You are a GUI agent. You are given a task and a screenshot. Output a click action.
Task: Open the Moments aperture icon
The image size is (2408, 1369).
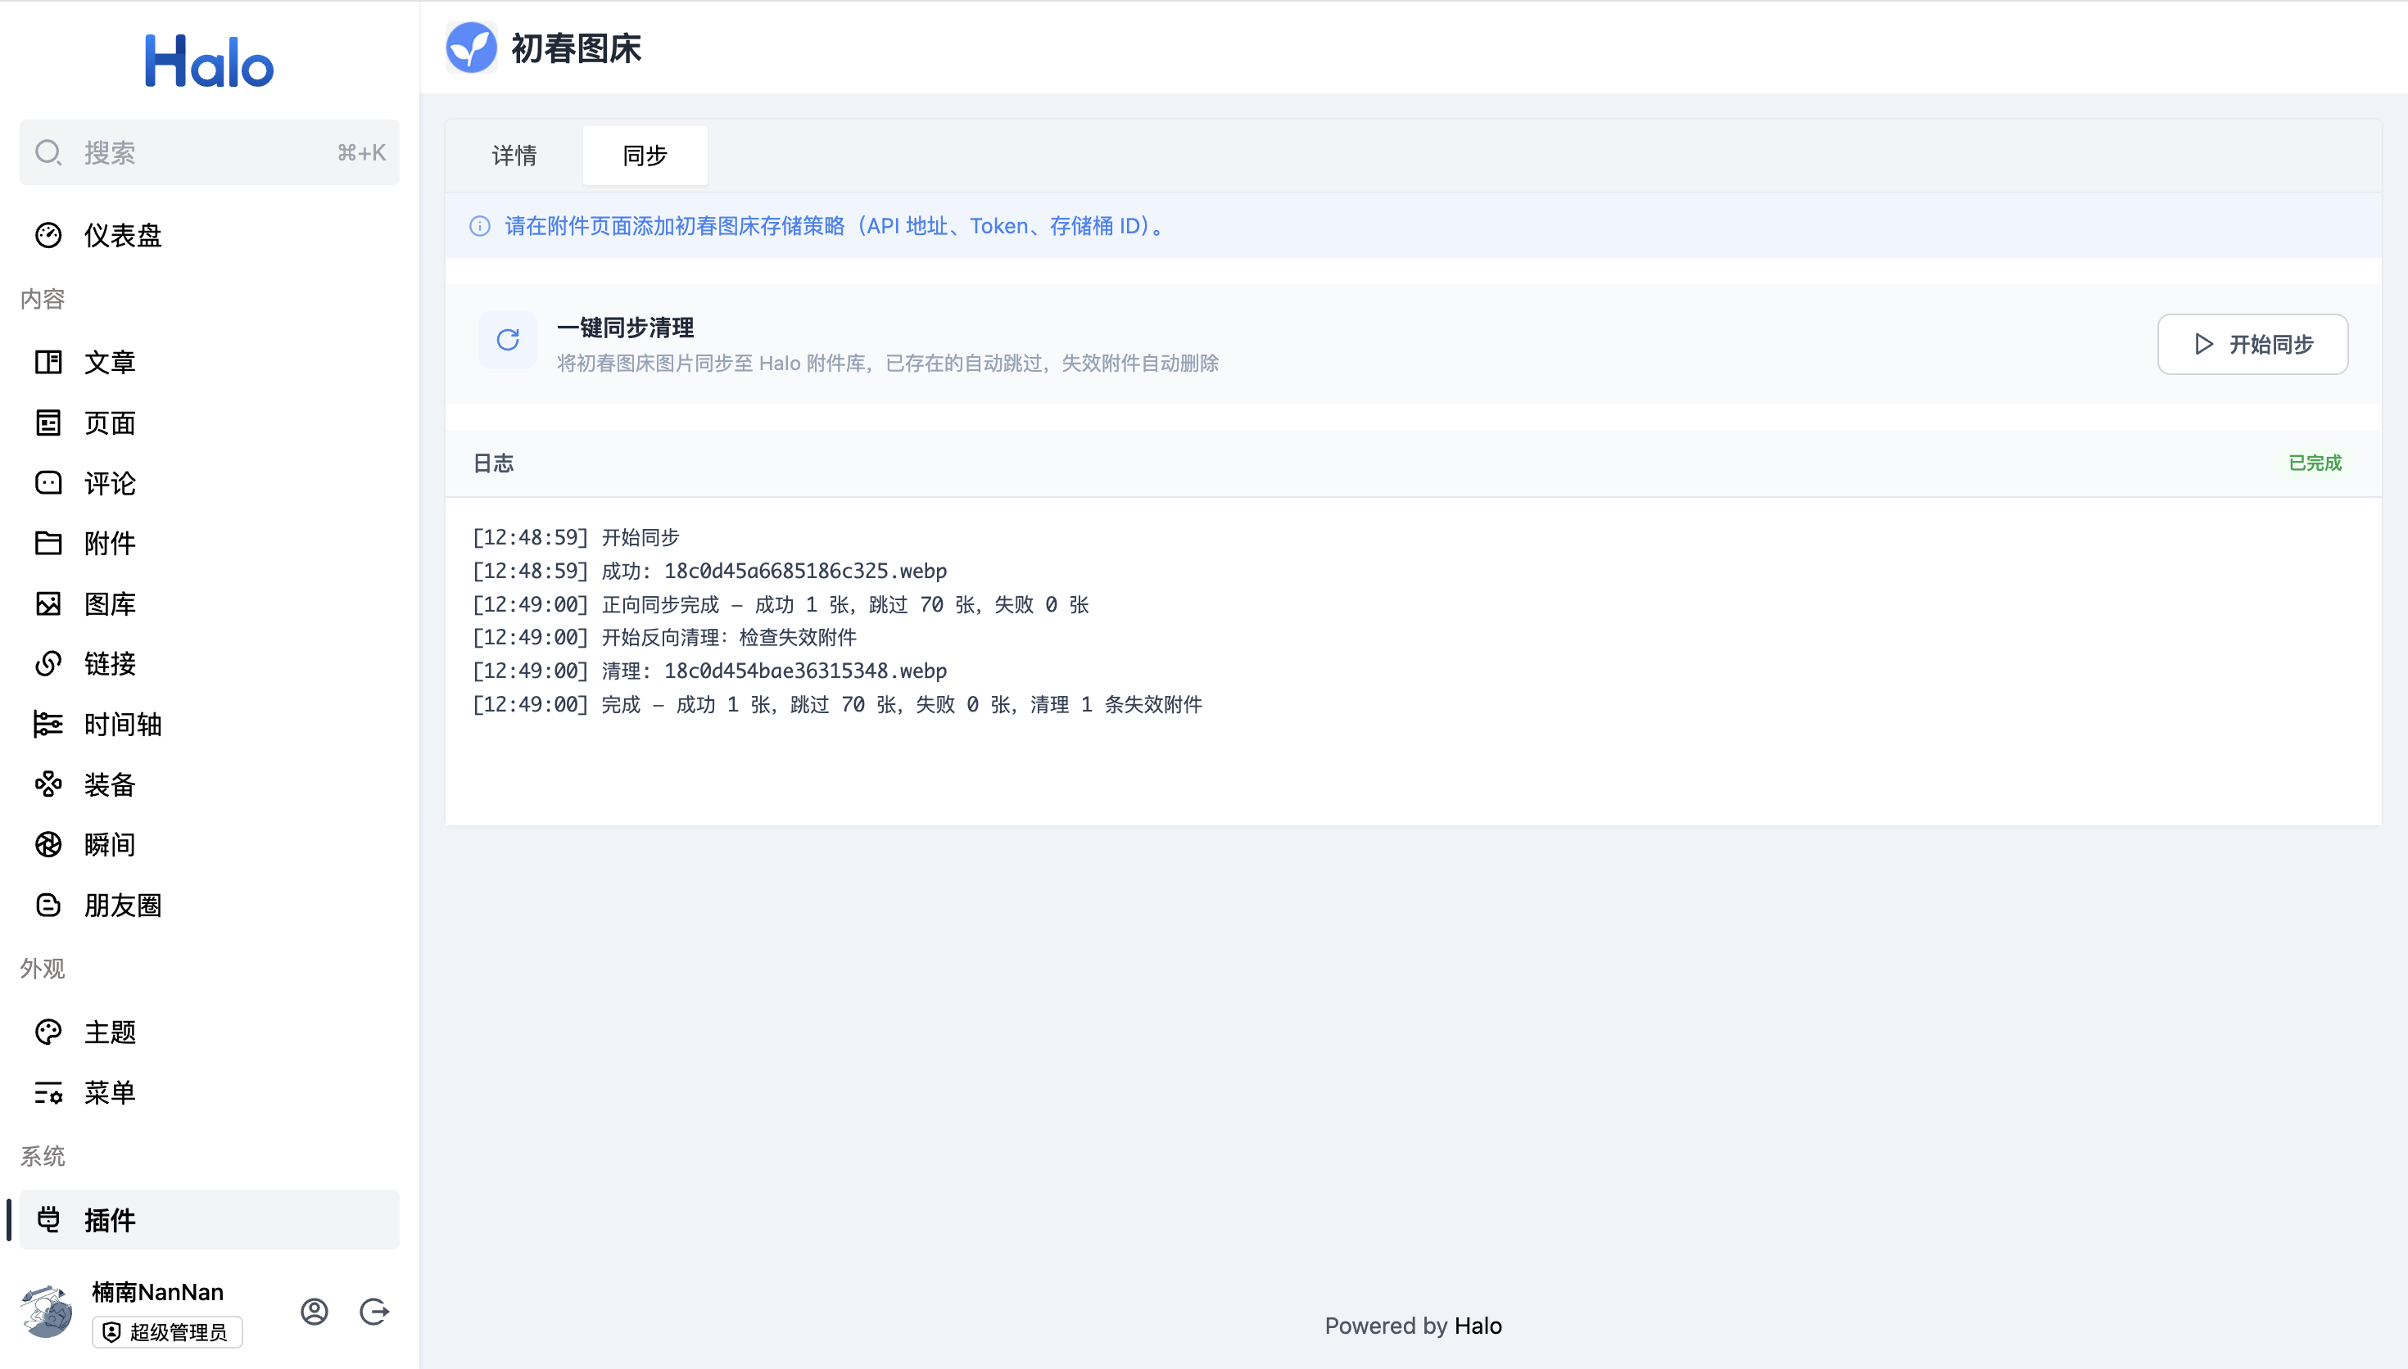48,844
